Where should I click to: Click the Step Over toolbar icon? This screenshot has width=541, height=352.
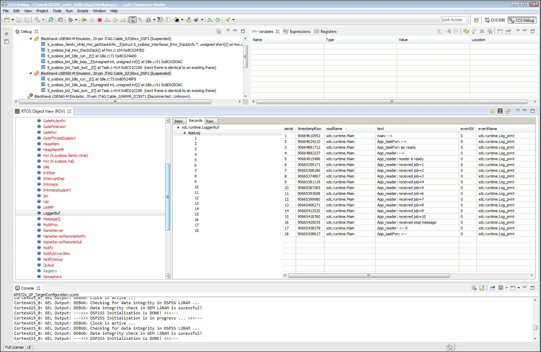pyautogui.click(x=115, y=20)
